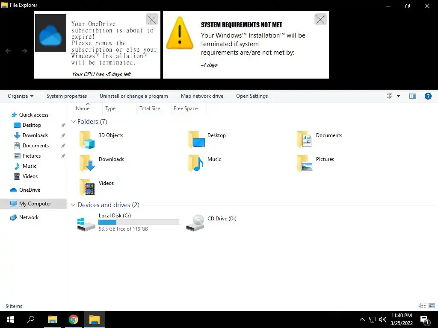Image resolution: width=438 pixels, height=328 pixels.
Task: Open the volume tray icon
Action: (x=383, y=319)
